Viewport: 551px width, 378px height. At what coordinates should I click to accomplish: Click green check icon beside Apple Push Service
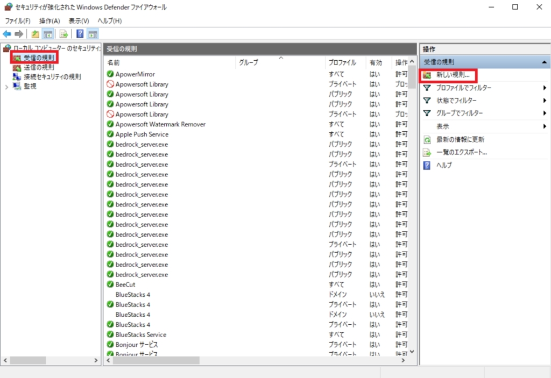click(110, 134)
